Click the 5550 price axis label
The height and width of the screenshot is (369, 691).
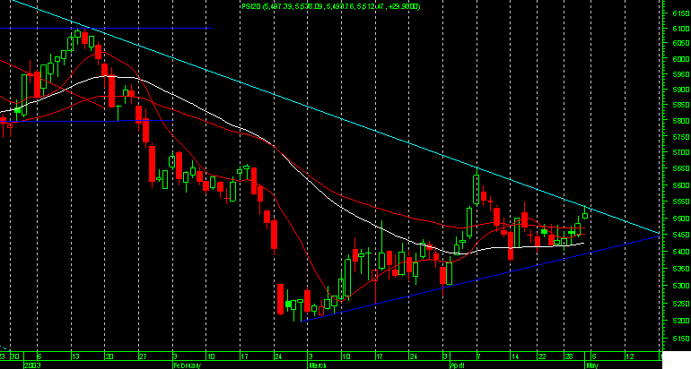pyautogui.click(x=681, y=202)
